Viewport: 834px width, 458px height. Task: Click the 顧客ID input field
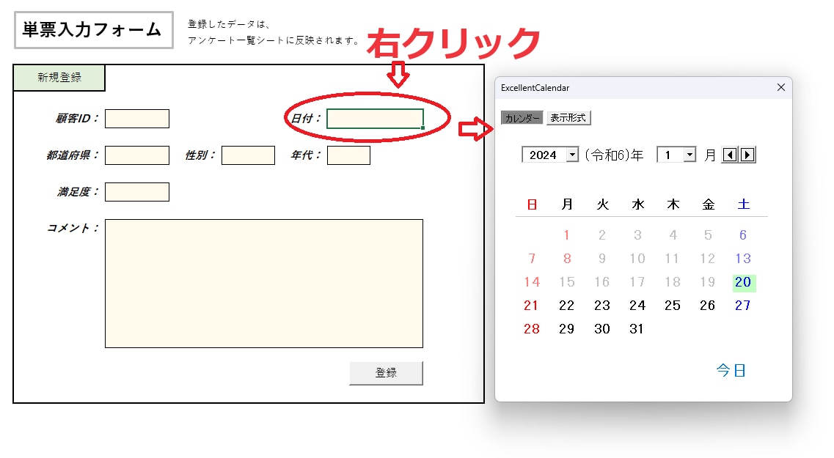pyautogui.click(x=137, y=119)
